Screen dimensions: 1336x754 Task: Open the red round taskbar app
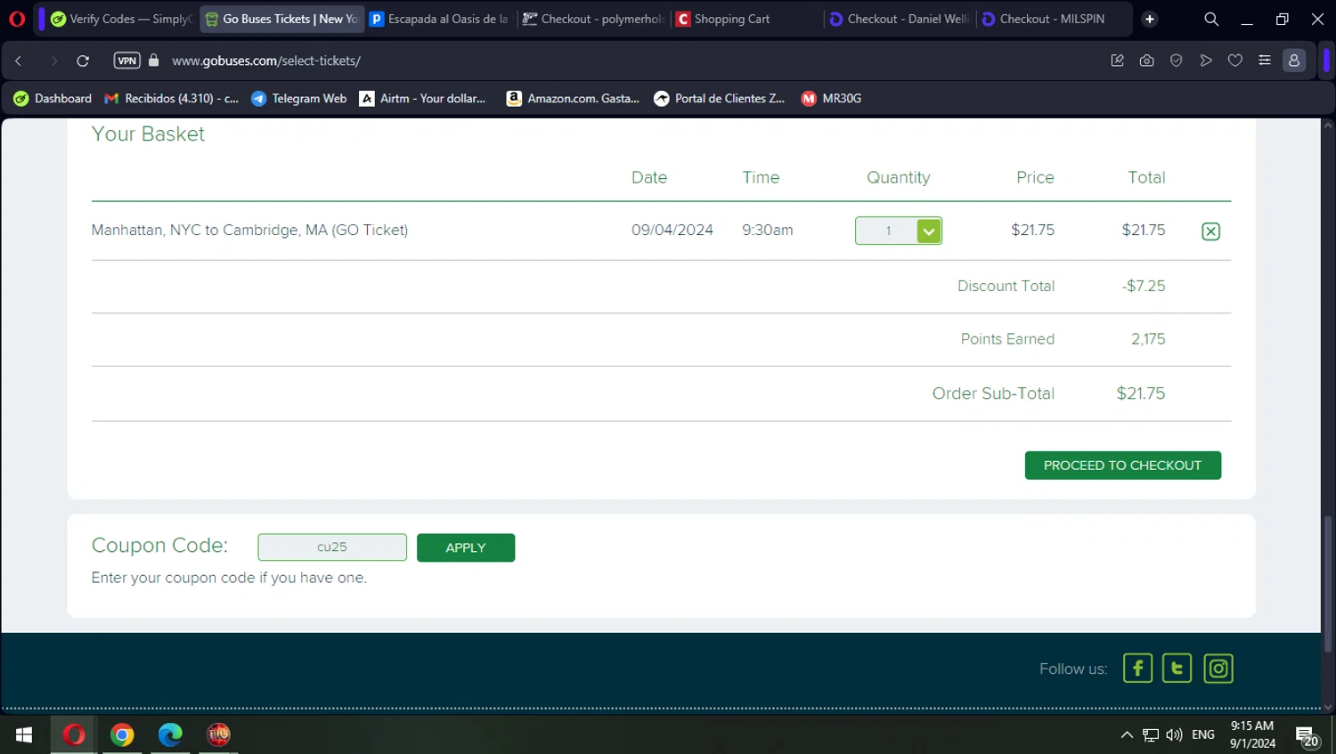click(x=218, y=734)
